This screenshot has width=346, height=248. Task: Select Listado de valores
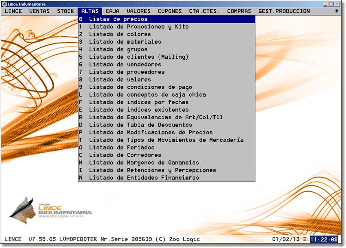167,79
